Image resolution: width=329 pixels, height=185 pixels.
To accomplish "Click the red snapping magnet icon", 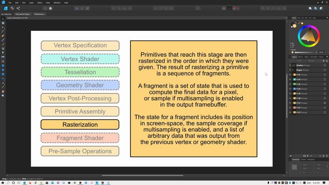I will click(x=234, y=8).
